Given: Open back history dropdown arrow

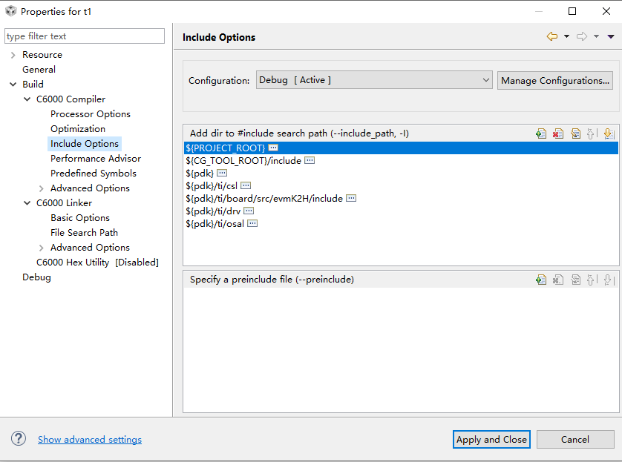Looking at the screenshot, I should pyautogui.click(x=566, y=36).
